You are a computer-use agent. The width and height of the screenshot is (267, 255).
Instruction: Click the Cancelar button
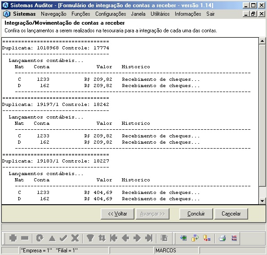pos(231,214)
